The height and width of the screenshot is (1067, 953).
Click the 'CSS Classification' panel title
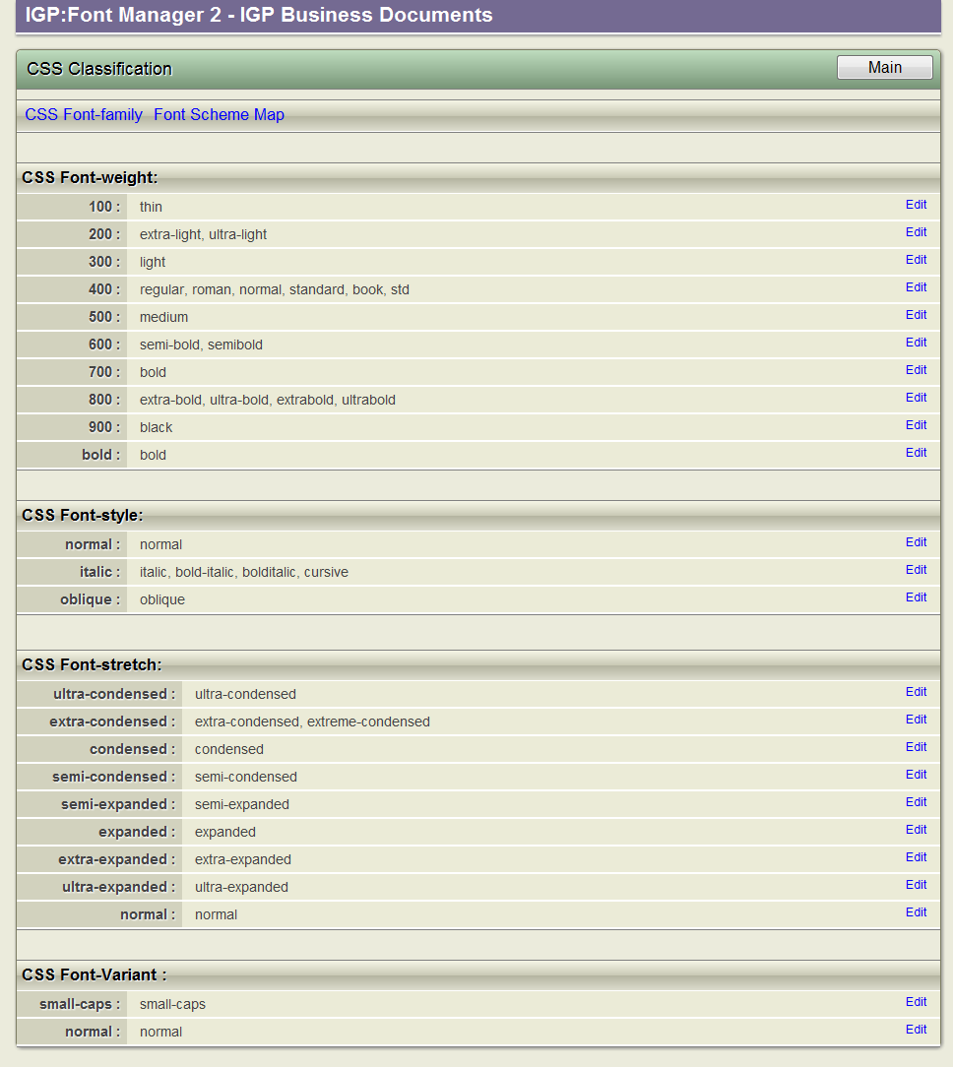point(99,69)
